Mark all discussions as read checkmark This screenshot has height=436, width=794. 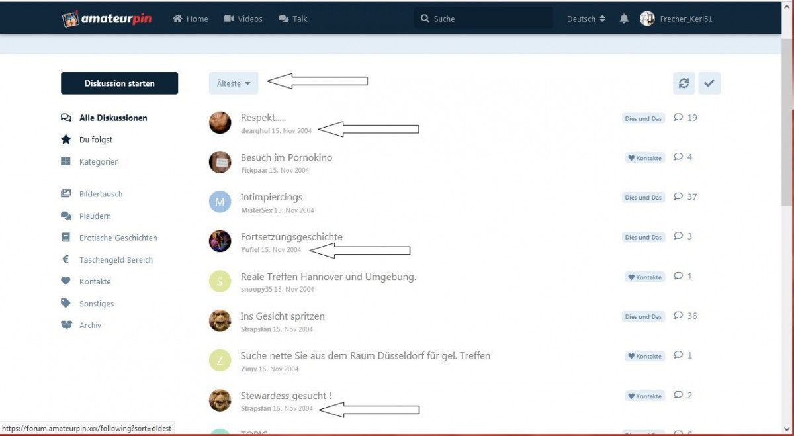(709, 83)
